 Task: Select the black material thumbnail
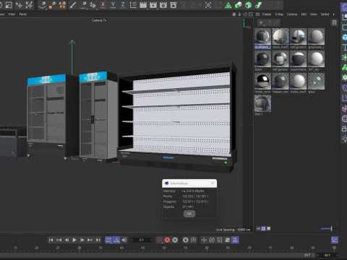pyautogui.click(x=262, y=59)
